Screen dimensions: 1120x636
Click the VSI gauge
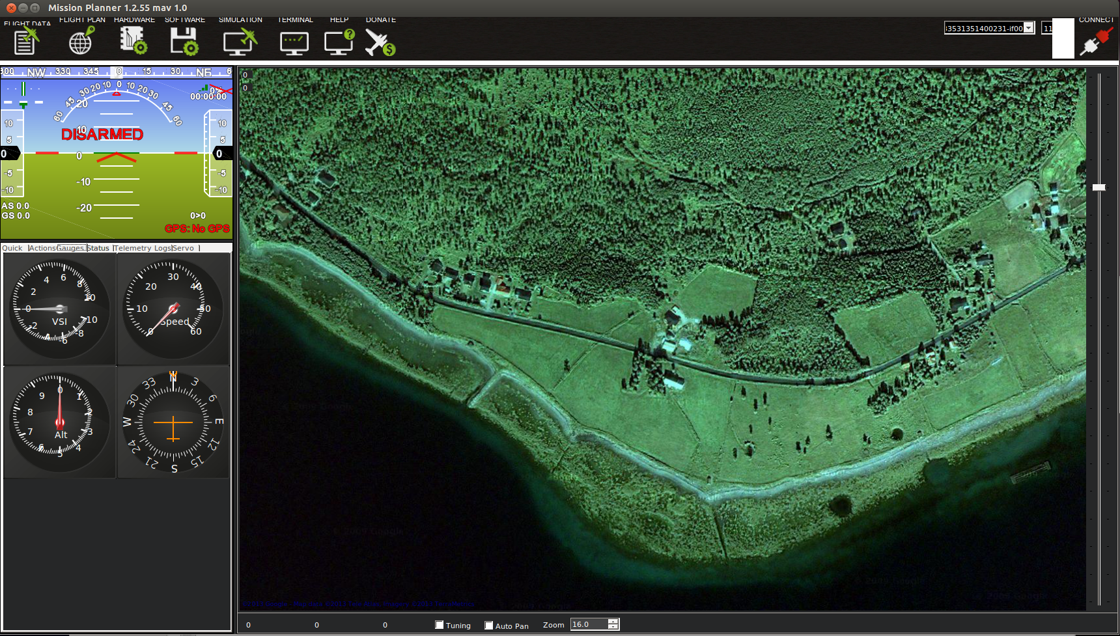coord(60,309)
